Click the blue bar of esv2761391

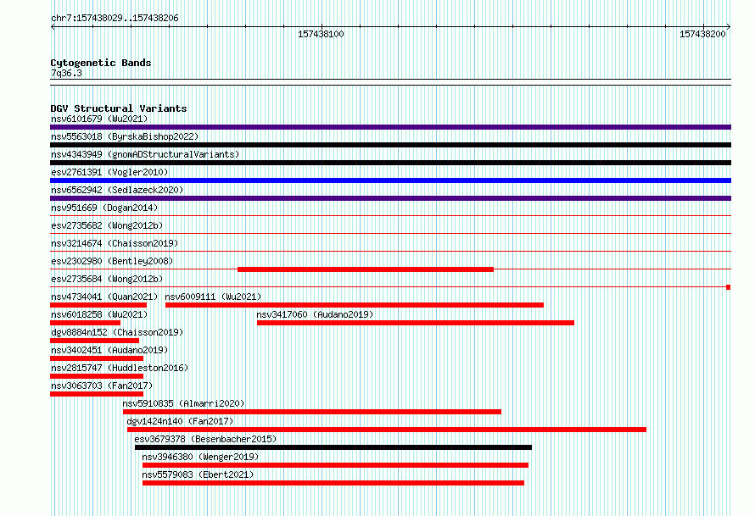390,180
